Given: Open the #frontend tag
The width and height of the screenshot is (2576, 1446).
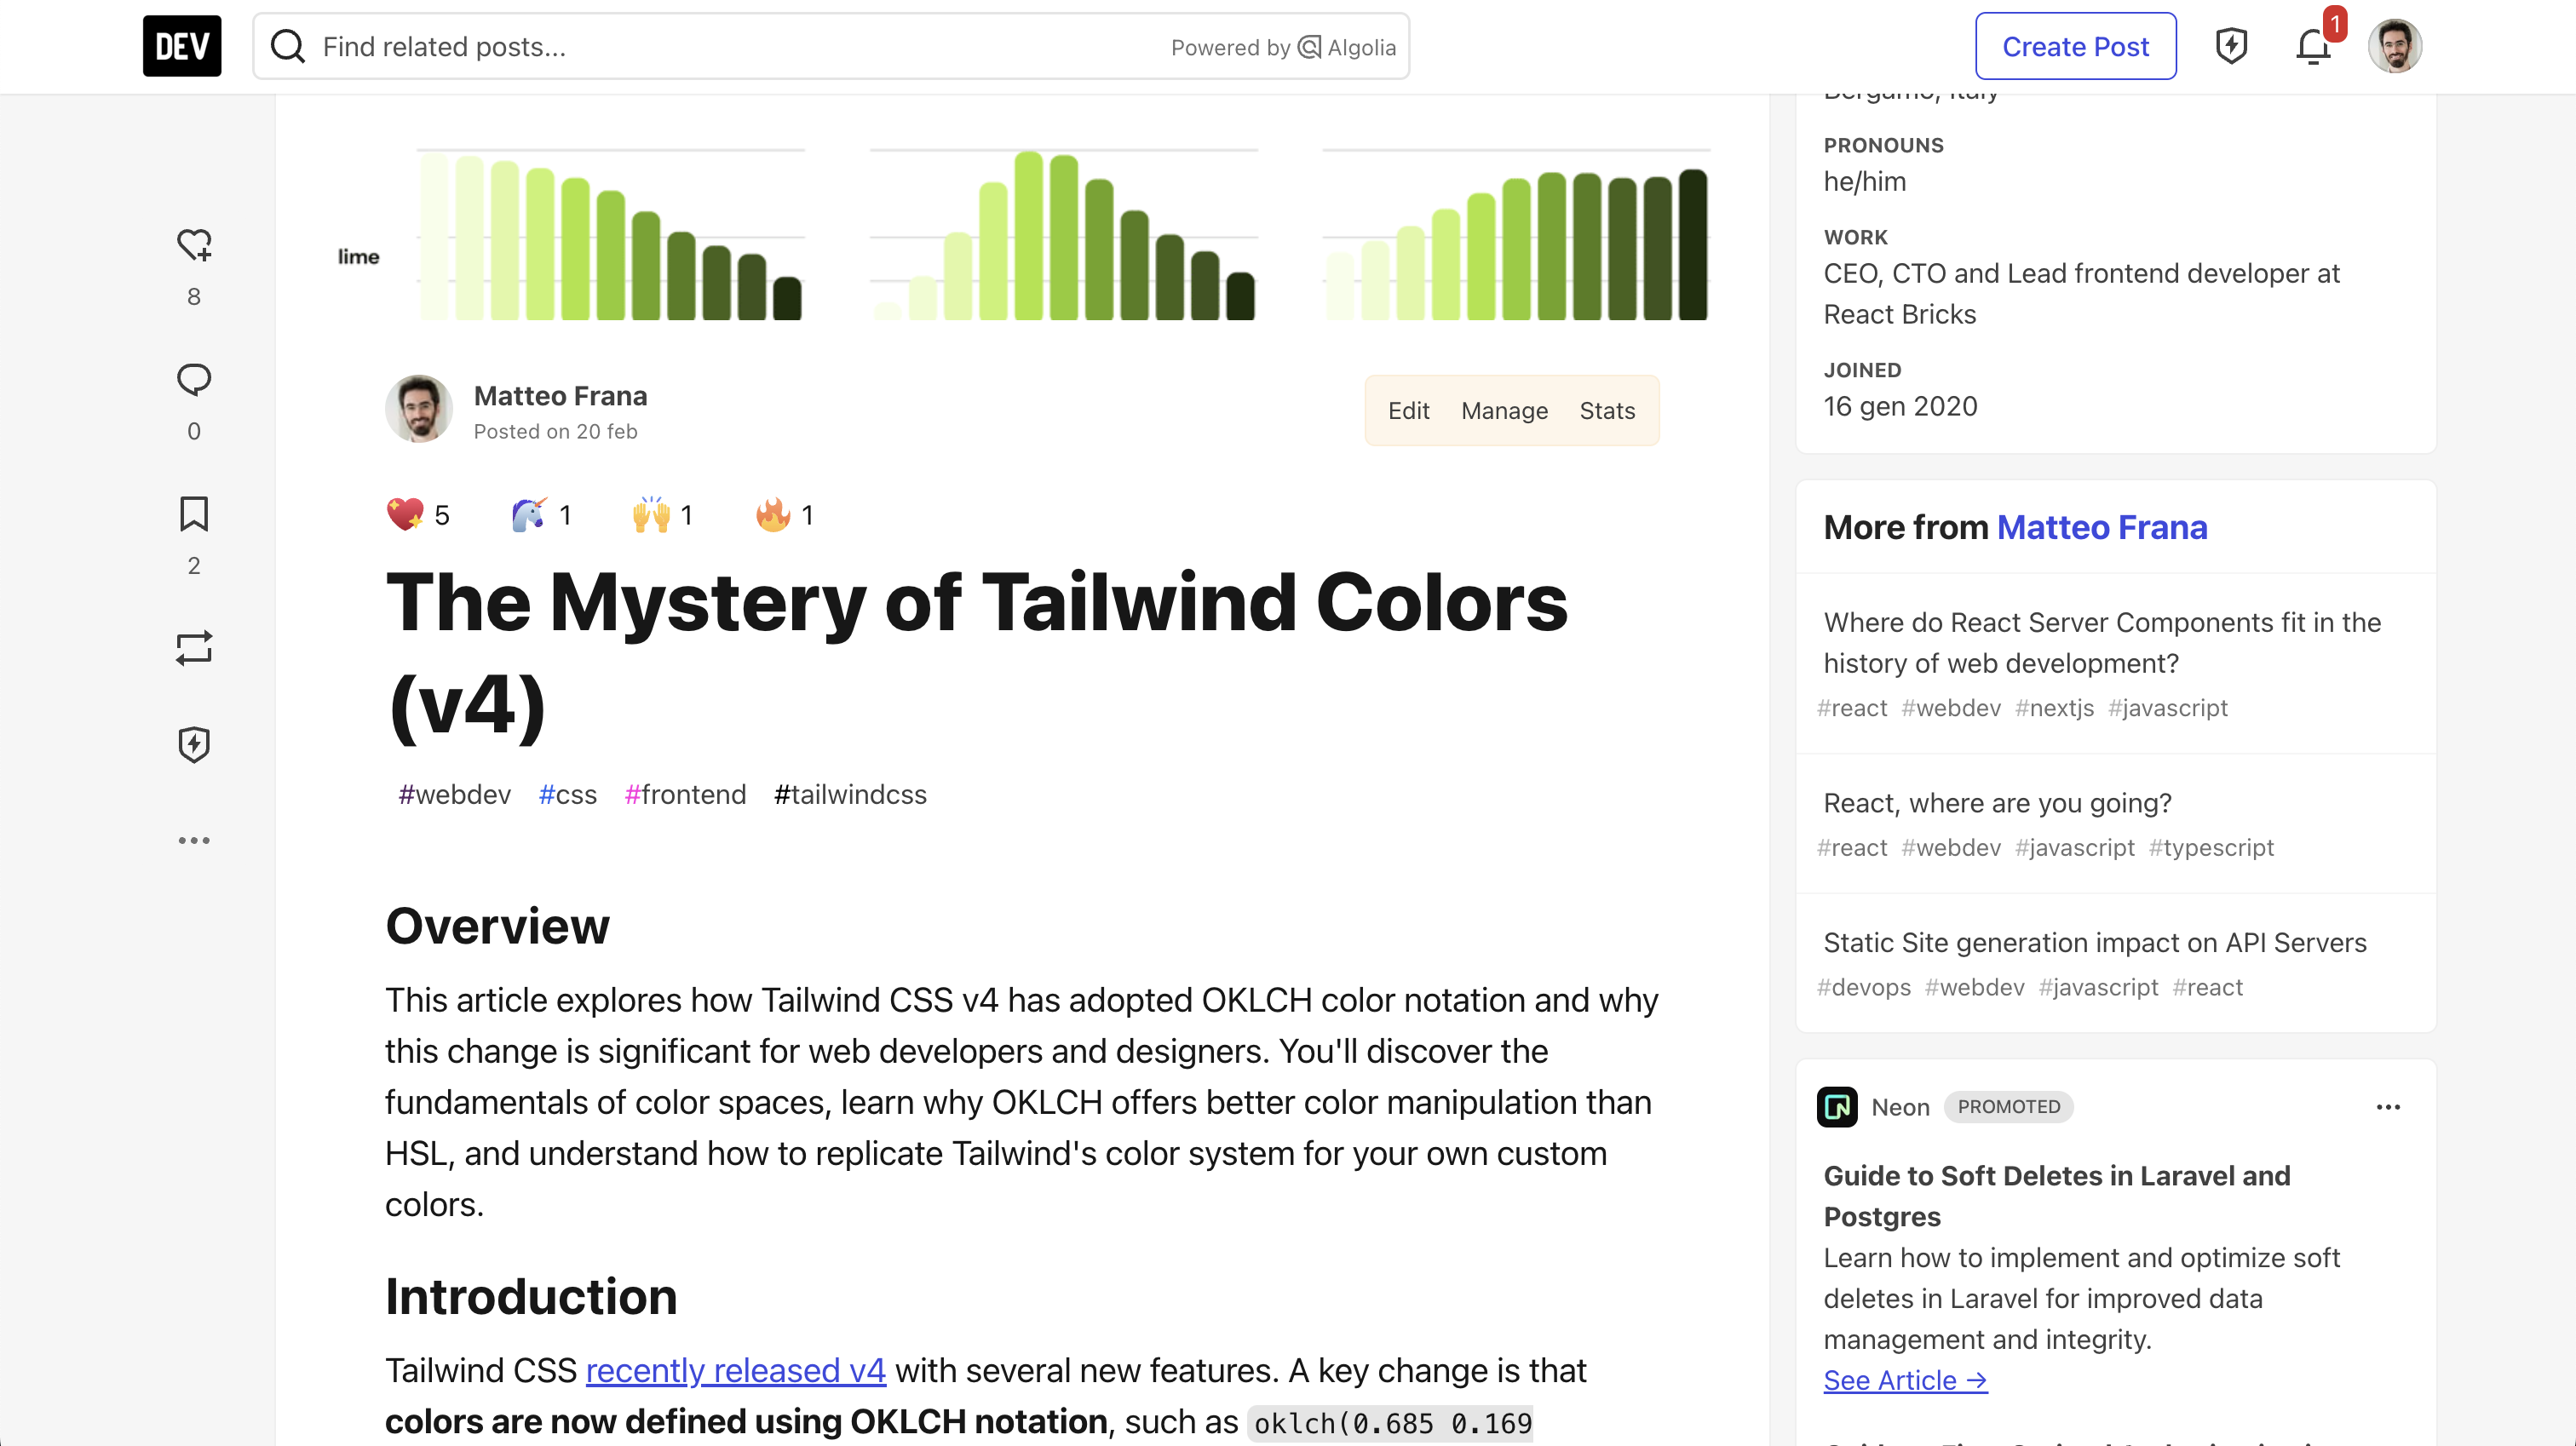Looking at the screenshot, I should (685, 794).
